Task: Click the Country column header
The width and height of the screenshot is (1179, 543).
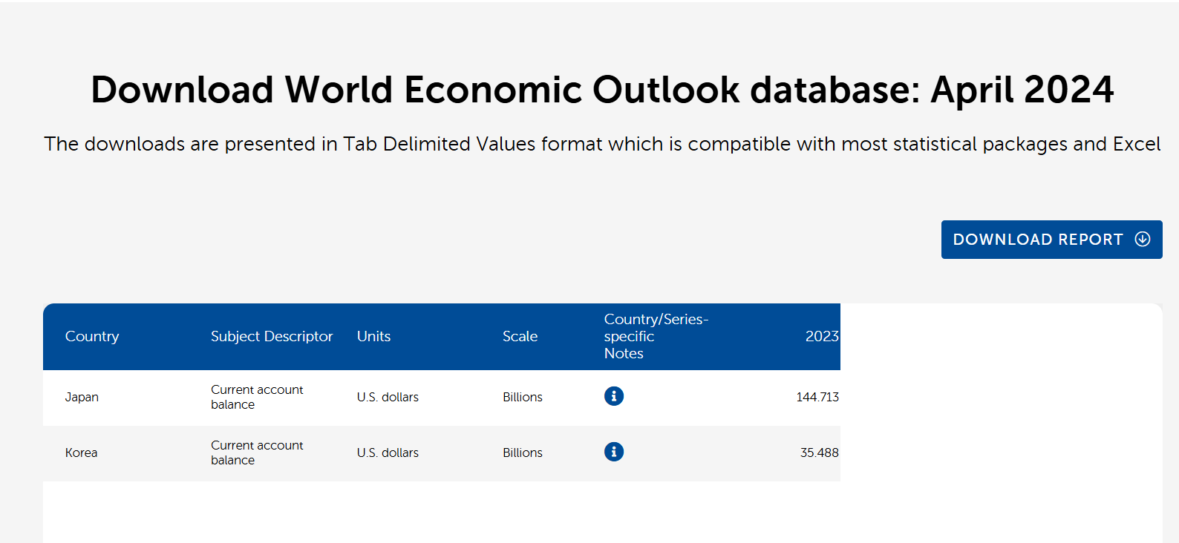Action: [92, 336]
